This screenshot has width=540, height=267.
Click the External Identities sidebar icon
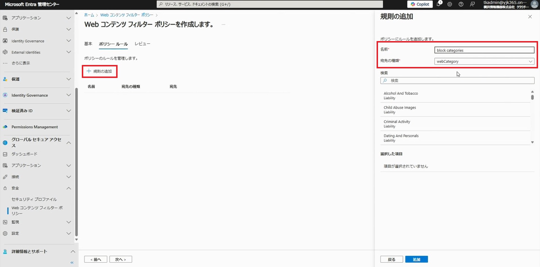pyautogui.click(x=5, y=52)
